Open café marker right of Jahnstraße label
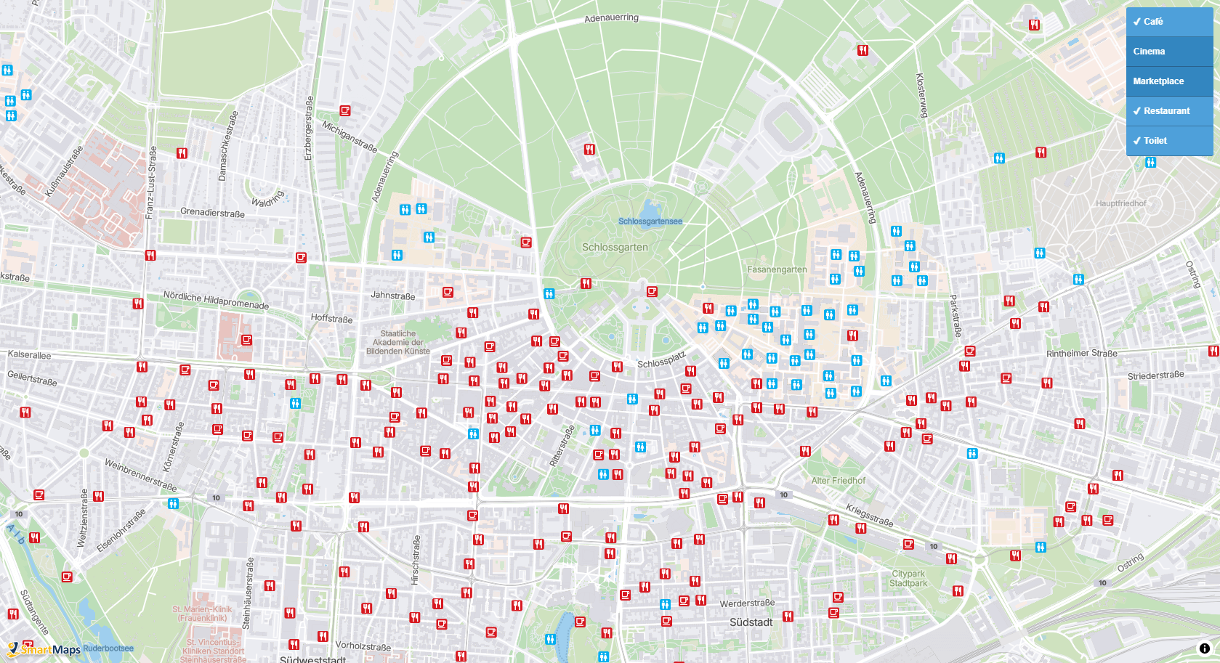The width and height of the screenshot is (1220, 663). pyautogui.click(x=448, y=293)
